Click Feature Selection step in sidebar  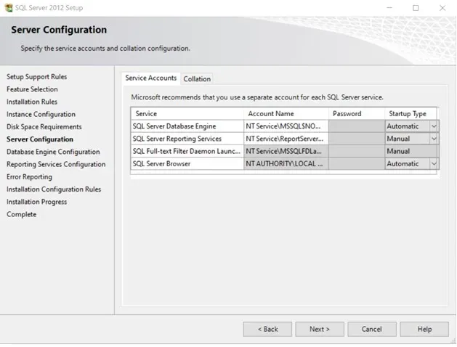click(32, 89)
